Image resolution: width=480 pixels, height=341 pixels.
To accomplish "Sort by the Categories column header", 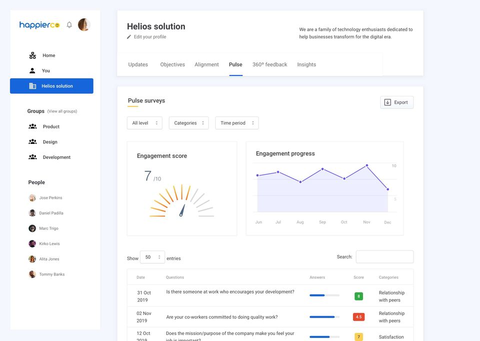I will tap(388, 277).
